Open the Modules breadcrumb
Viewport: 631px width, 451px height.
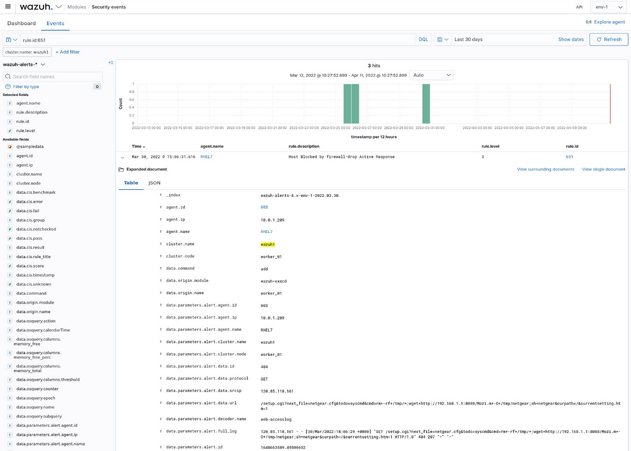[77, 7]
